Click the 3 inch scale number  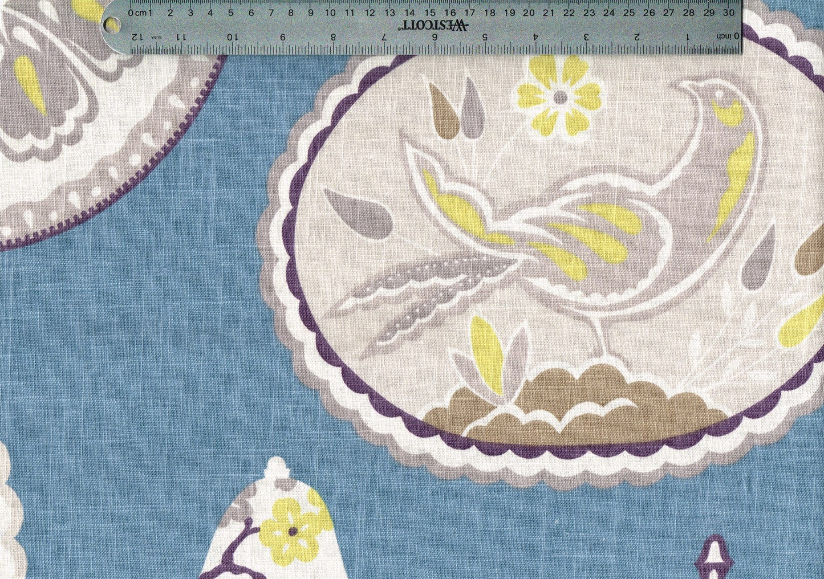[587, 36]
